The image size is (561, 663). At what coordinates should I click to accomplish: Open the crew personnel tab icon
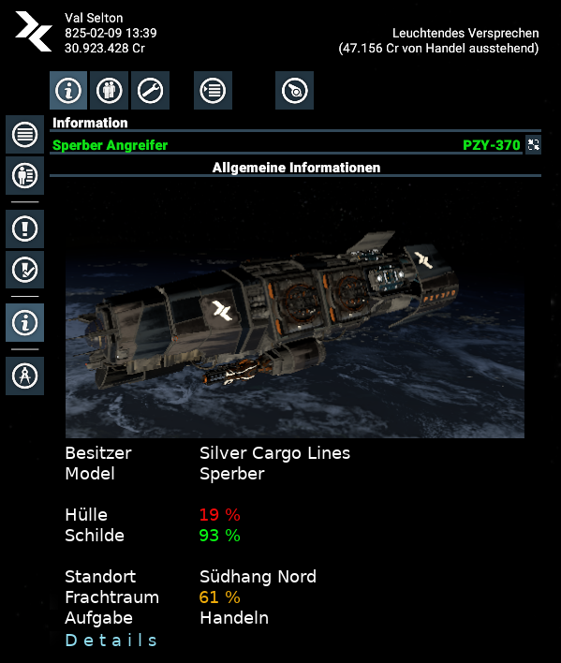[x=109, y=91]
